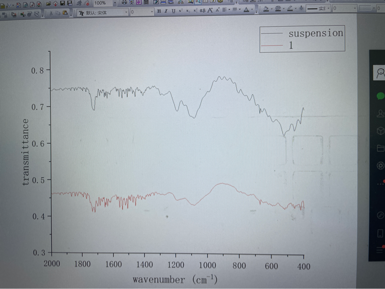385x289 pixels.
Task: Click the increase font size icon
Action: pos(211,11)
